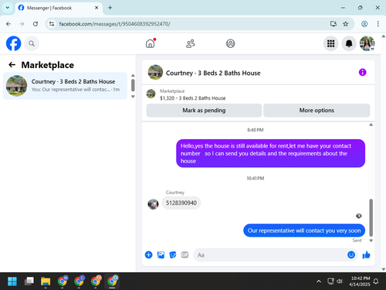Click chat scroll up arrow
The width and height of the screenshot is (386, 290).
click(371, 125)
